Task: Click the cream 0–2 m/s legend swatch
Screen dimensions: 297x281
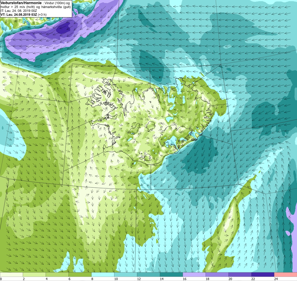Action: 11,274
